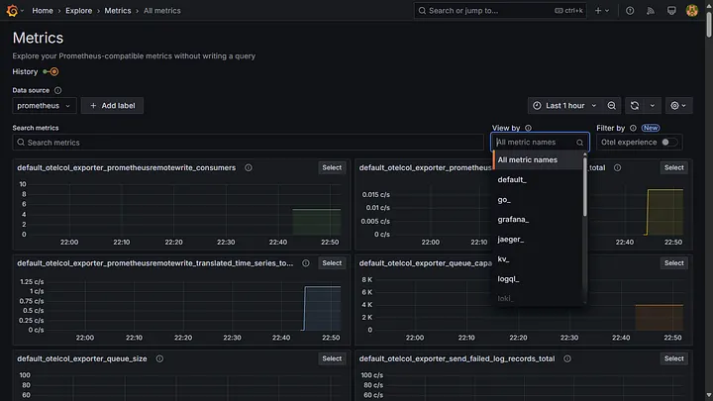
Task: Open the refresh interval dropdown arrow
Action: point(653,106)
